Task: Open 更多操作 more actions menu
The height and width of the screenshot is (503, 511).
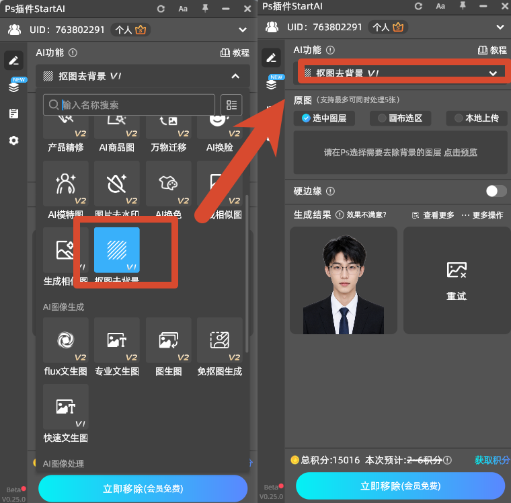Action: click(483, 215)
